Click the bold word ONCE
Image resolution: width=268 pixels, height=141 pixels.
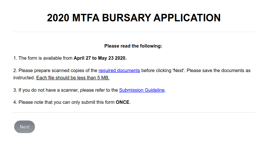click(122, 102)
